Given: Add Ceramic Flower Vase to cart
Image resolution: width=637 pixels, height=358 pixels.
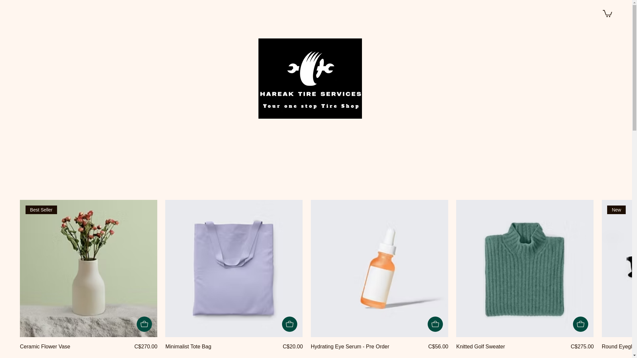Looking at the screenshot, I should 144,324.
